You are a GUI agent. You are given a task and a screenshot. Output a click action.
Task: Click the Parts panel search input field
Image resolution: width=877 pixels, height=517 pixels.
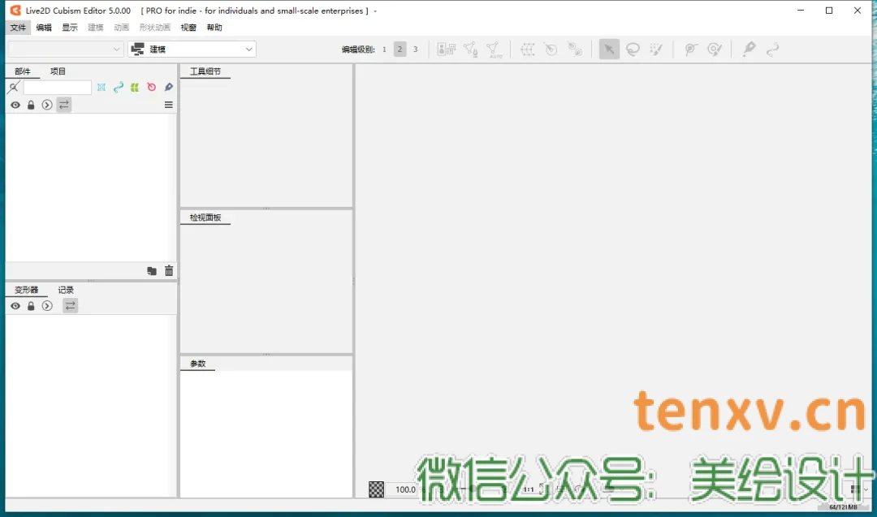(x=57, y=87)
